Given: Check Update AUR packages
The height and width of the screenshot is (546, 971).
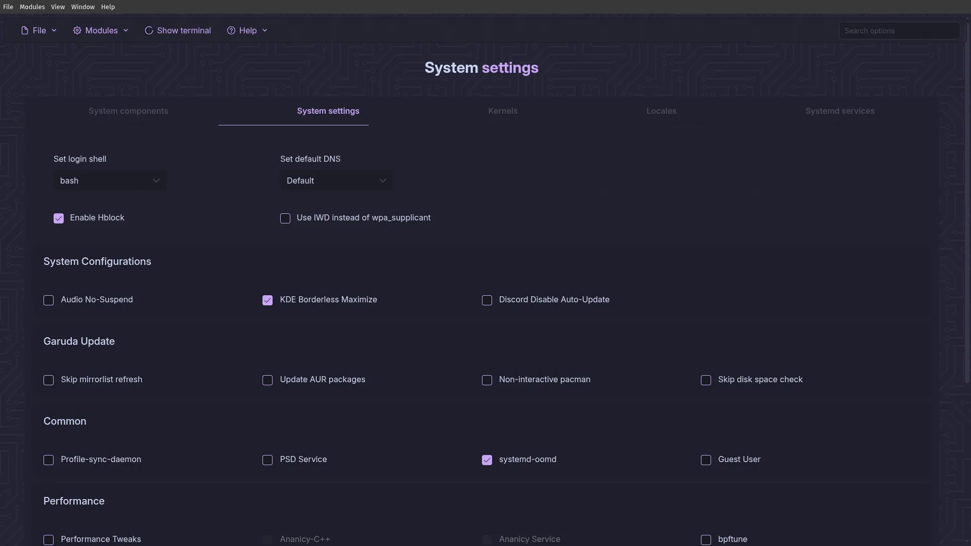Looking at the screenshot, I should pos(268,380).
